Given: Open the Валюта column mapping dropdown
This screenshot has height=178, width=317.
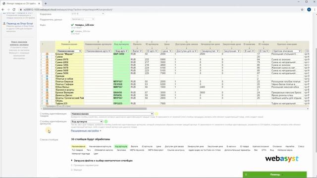Looking at the screenshot, I should click(137, 51).
